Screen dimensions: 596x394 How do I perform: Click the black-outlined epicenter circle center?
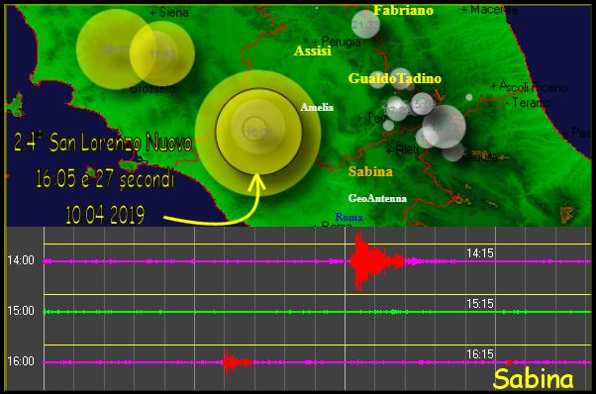(258, 132)
